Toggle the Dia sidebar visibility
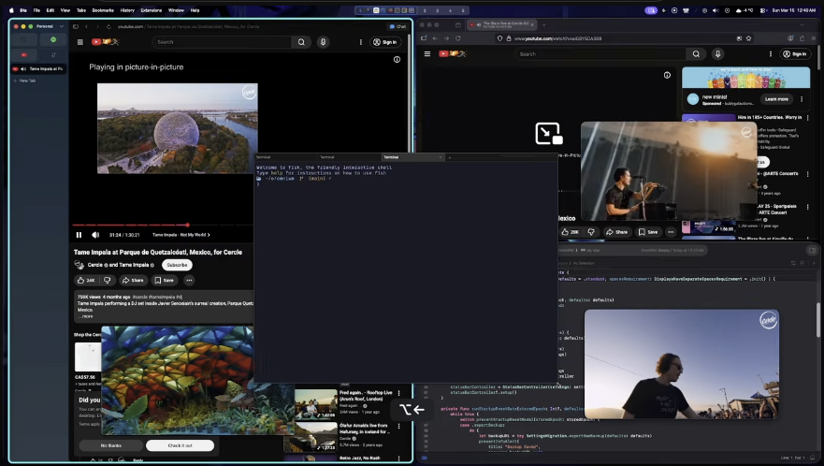This screenshot has width=824, height=466. pos(76,26)
